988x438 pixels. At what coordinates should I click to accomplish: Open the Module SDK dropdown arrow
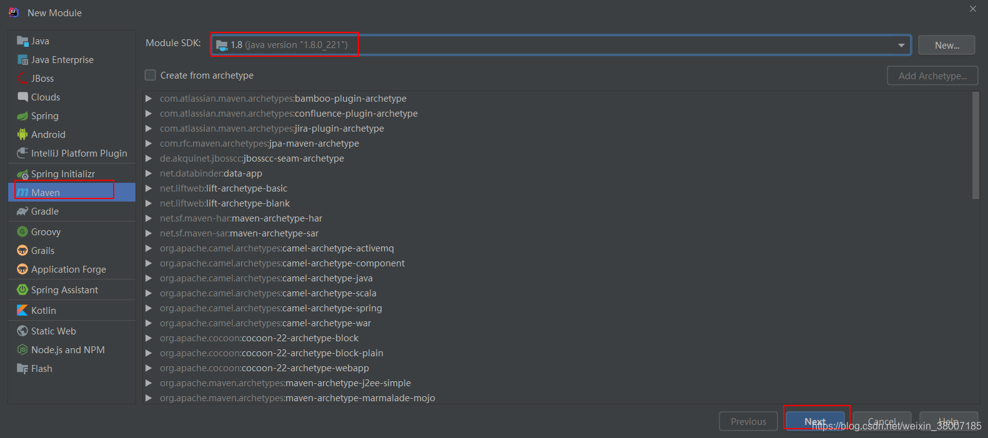901,45
